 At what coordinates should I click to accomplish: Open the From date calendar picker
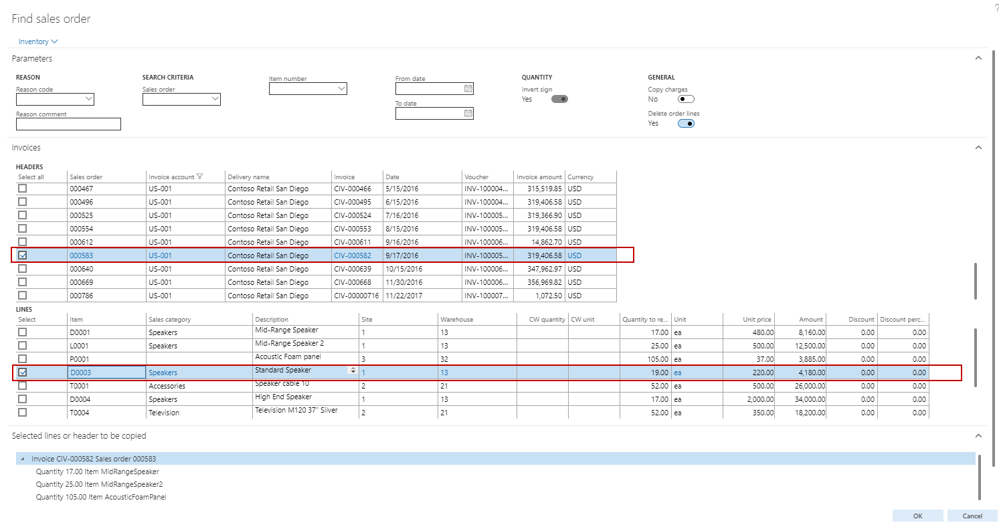click(468, 89)
